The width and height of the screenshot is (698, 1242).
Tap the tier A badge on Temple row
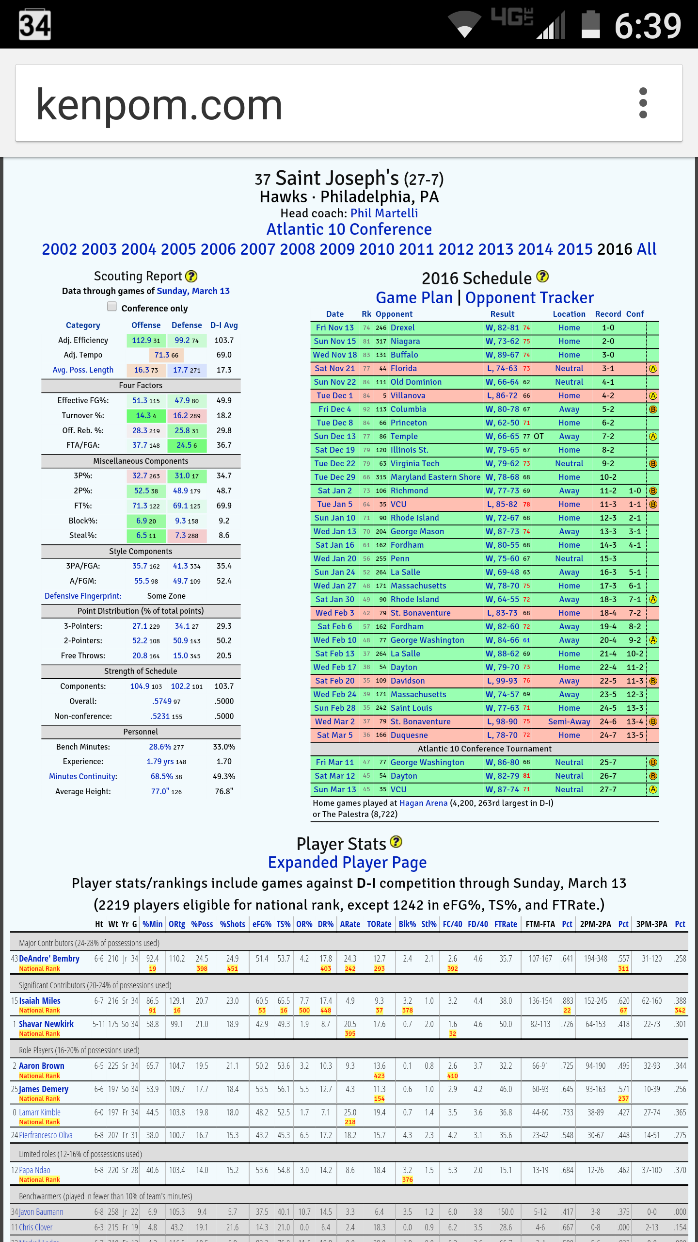[653, 437]
